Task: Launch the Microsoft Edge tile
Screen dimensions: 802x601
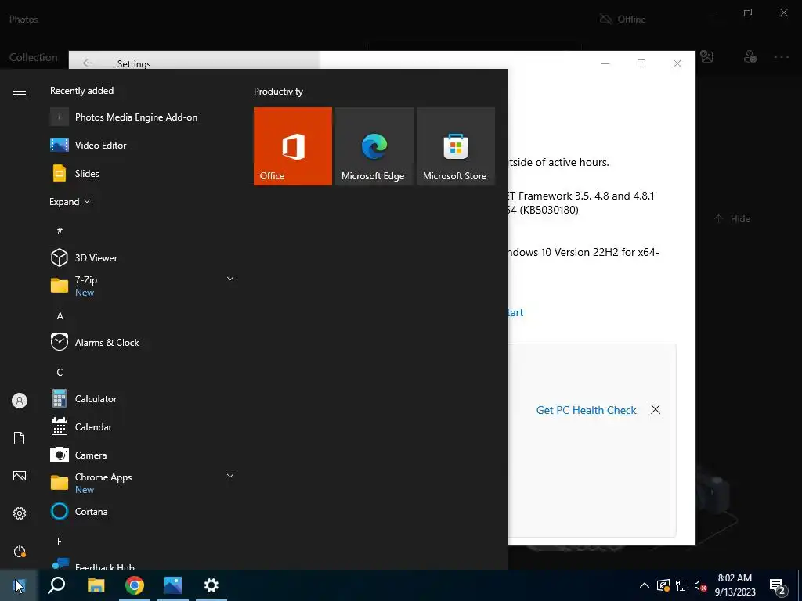Action: click(374, 146)
